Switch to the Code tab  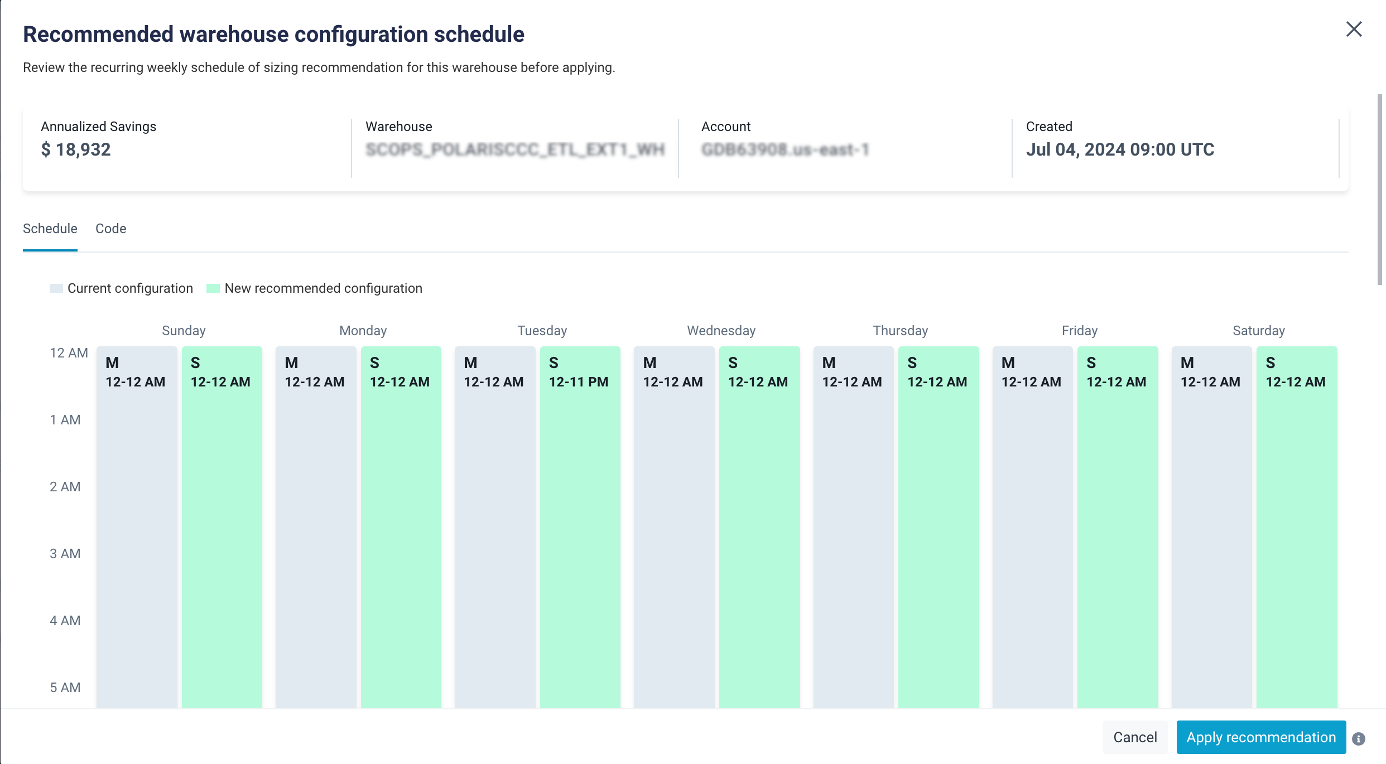coord(110,229)
